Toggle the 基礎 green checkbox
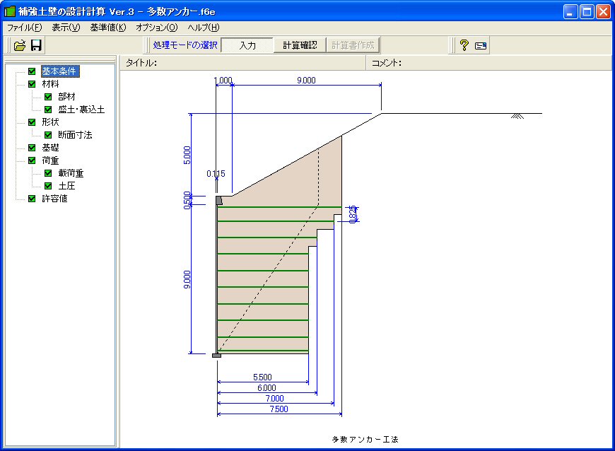Screen dimensions: 615x451 click(x=32, y=148)
